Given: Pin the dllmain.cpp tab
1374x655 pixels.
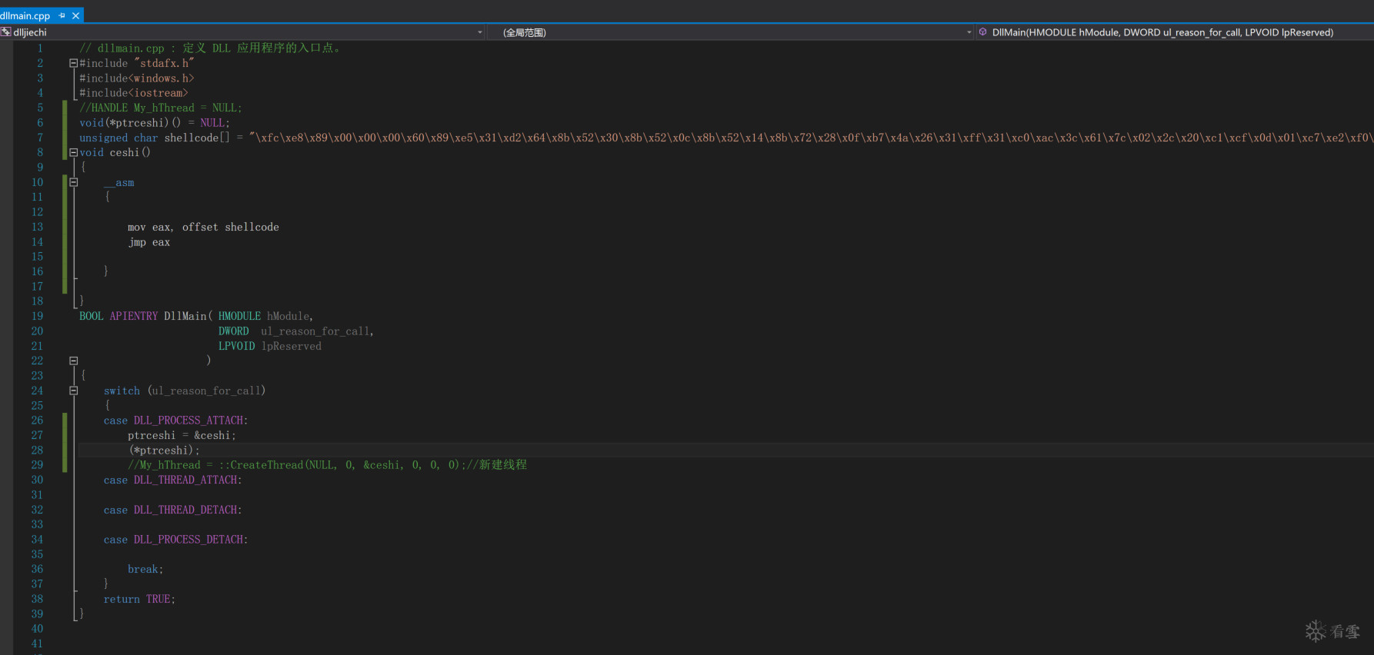Looking at the screenshot, I should 62,15.
